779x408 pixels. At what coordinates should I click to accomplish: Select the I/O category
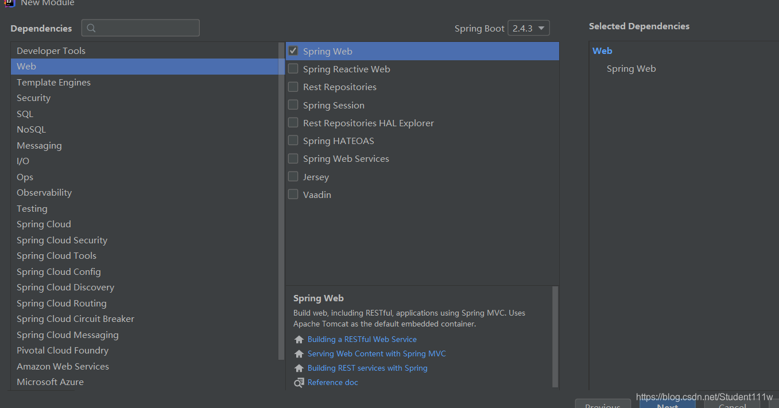click(144, 161)
